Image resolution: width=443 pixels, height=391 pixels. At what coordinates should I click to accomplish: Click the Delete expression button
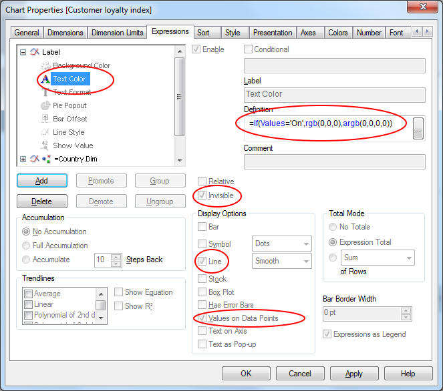coord(42,202)
